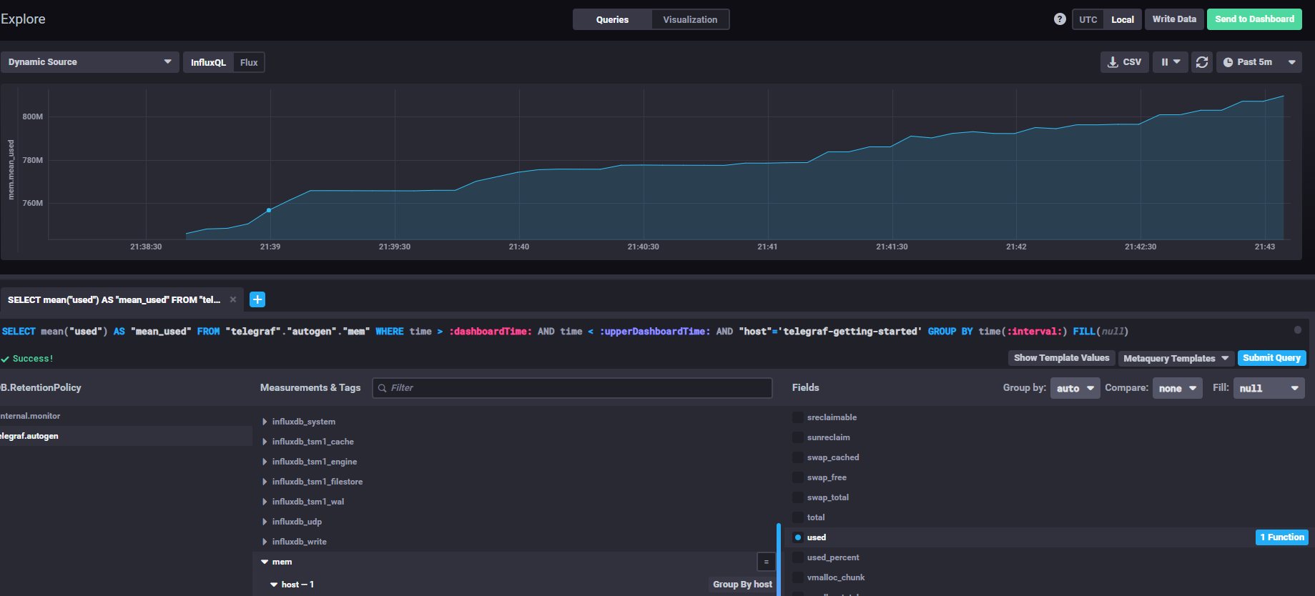Check the swap_cached field

(798, 457)
